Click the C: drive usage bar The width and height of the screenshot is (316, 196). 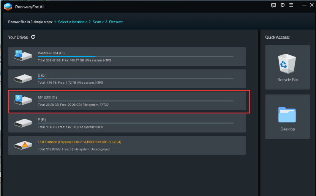pos(136,56)
